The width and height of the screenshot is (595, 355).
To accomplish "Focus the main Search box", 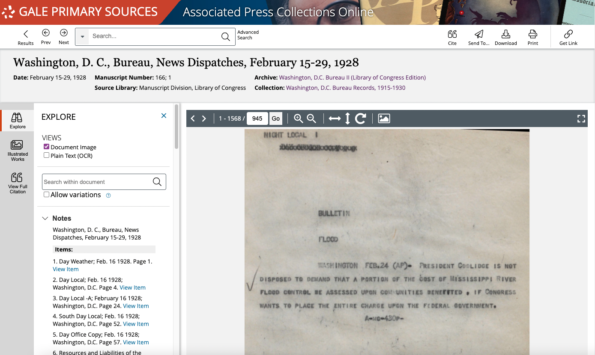I will coord(154,36).
